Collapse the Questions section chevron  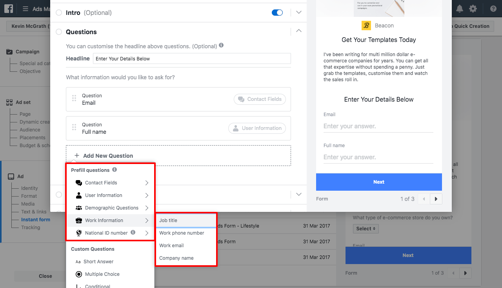(298, 31)
